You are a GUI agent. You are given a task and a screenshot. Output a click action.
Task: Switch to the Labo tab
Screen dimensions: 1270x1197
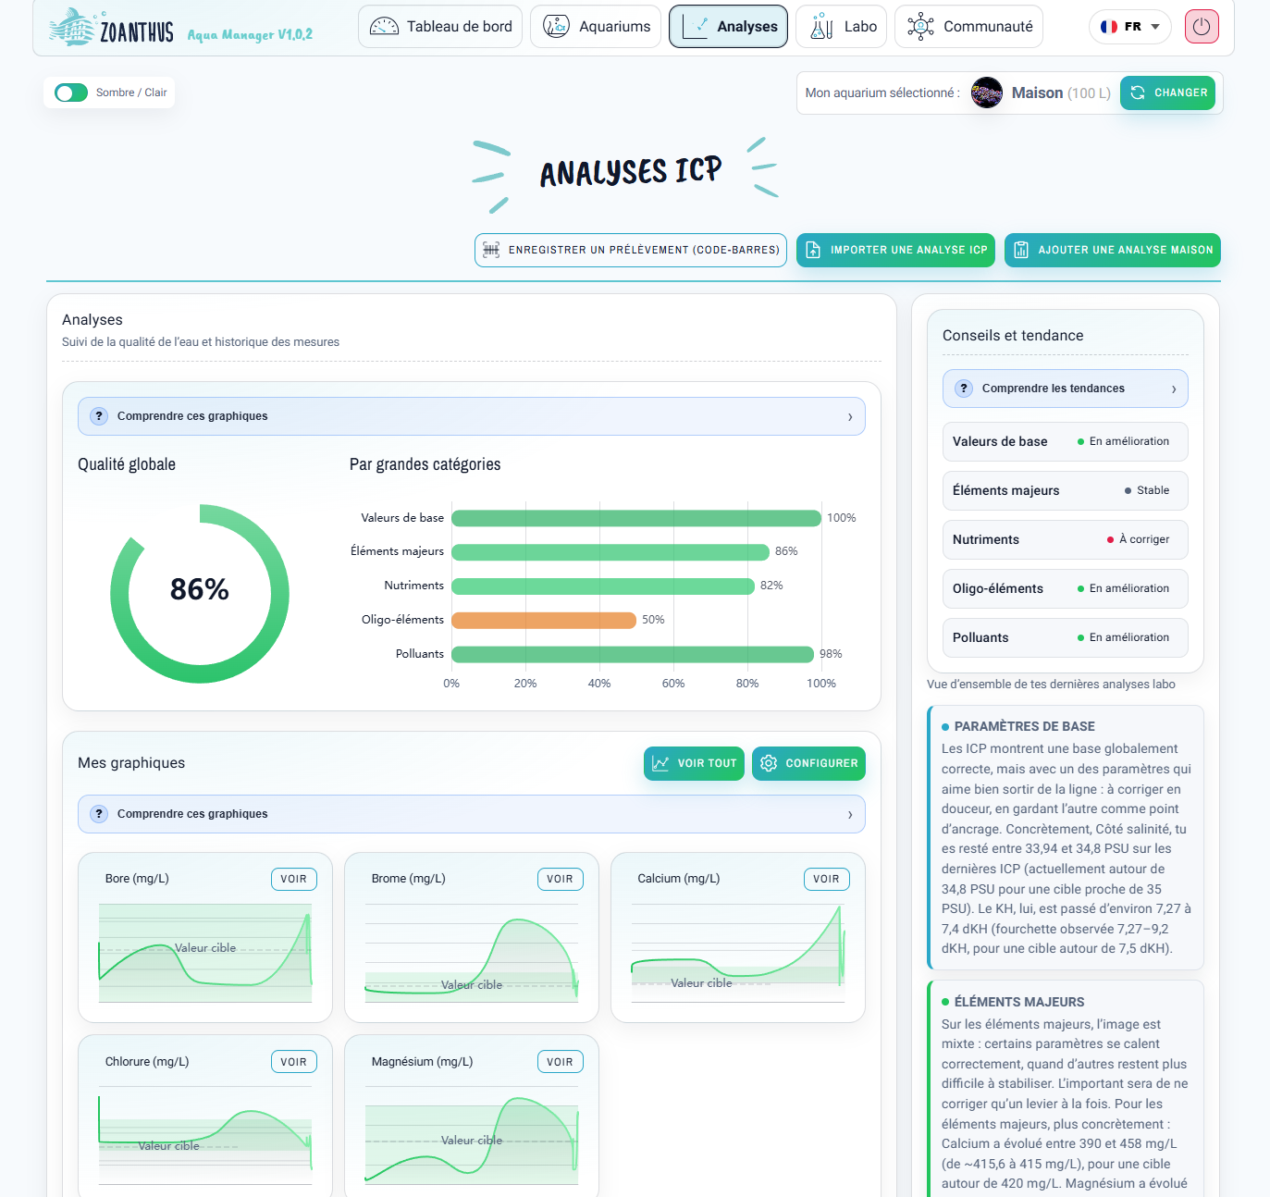point(843,27)
